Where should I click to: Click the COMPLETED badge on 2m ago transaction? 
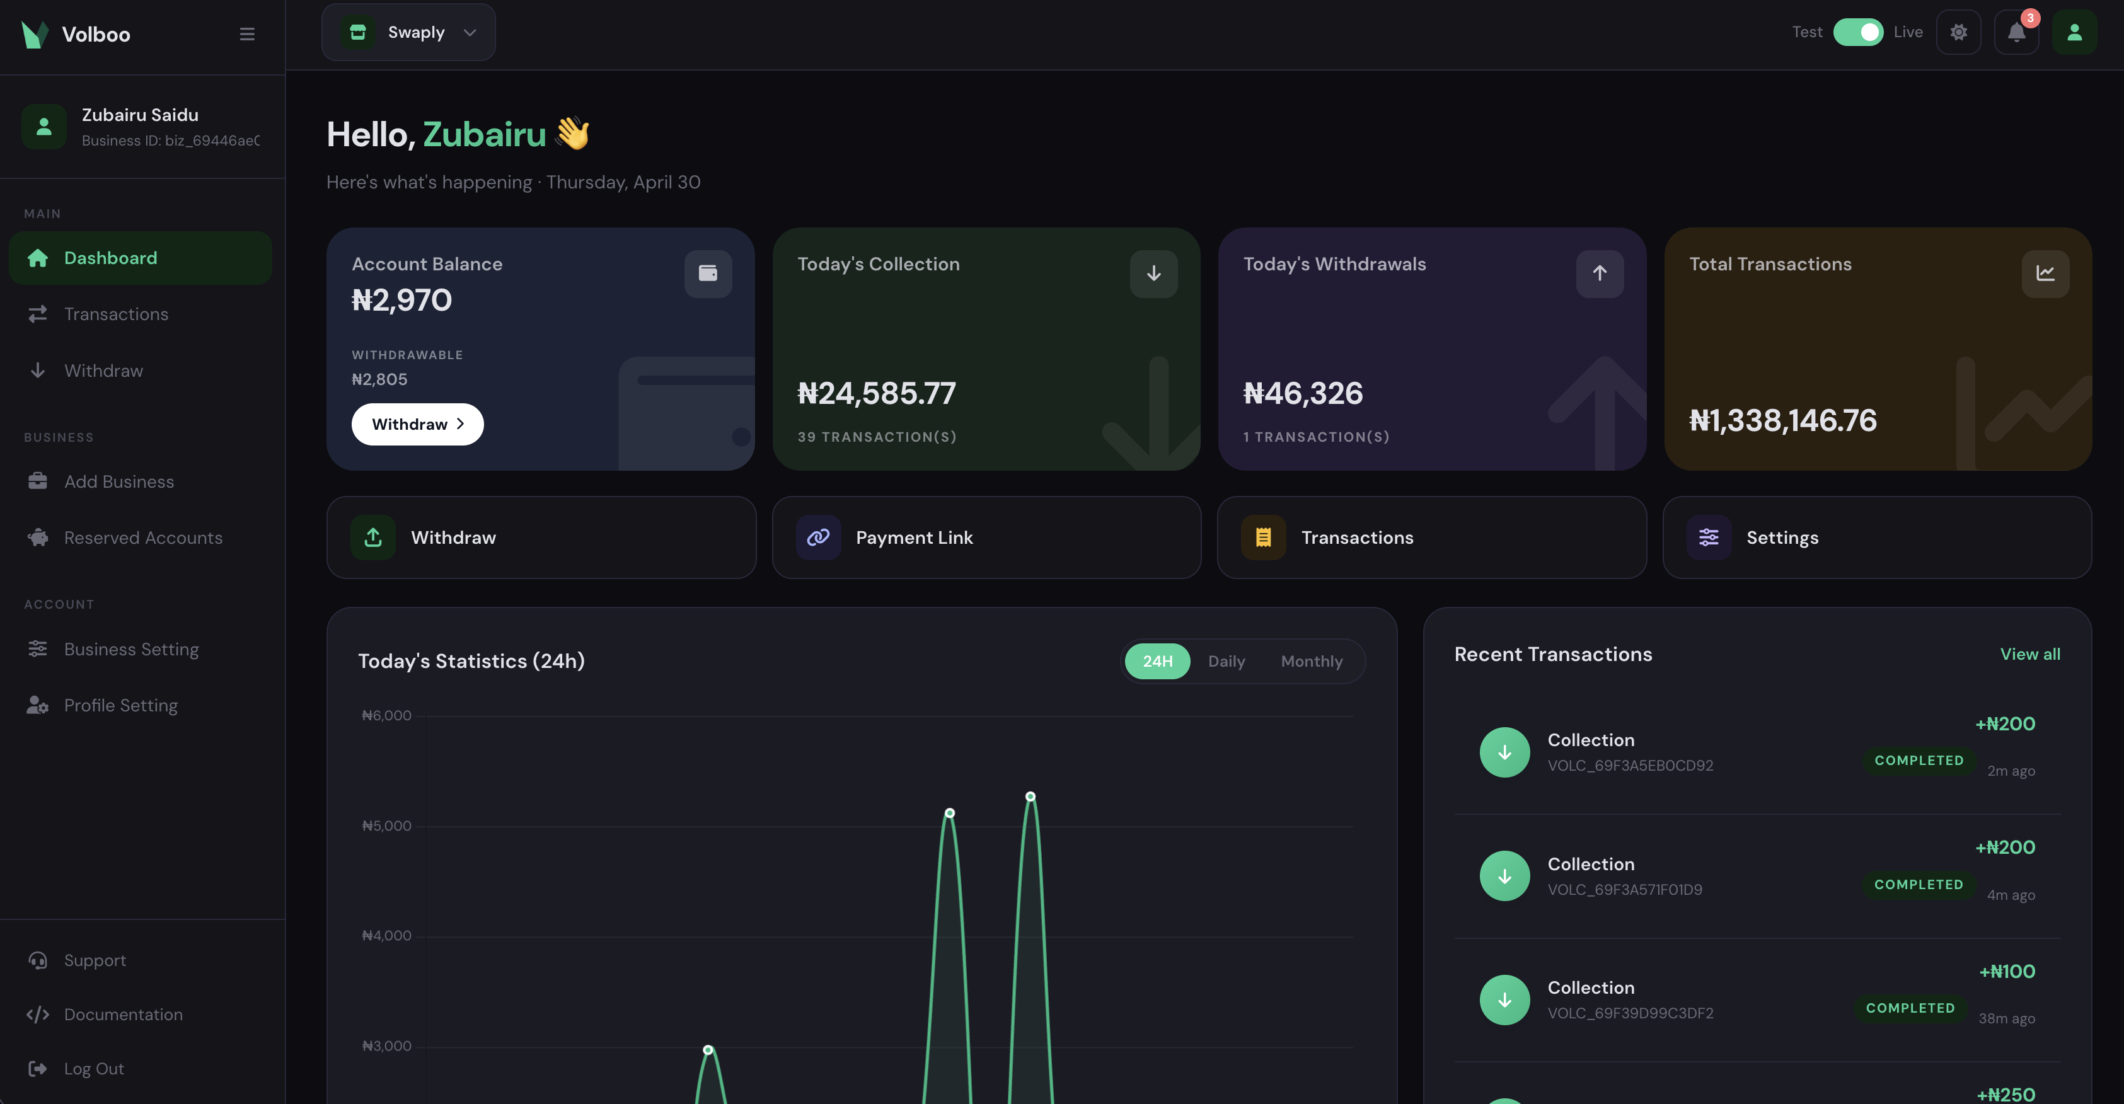[1919, 760]
